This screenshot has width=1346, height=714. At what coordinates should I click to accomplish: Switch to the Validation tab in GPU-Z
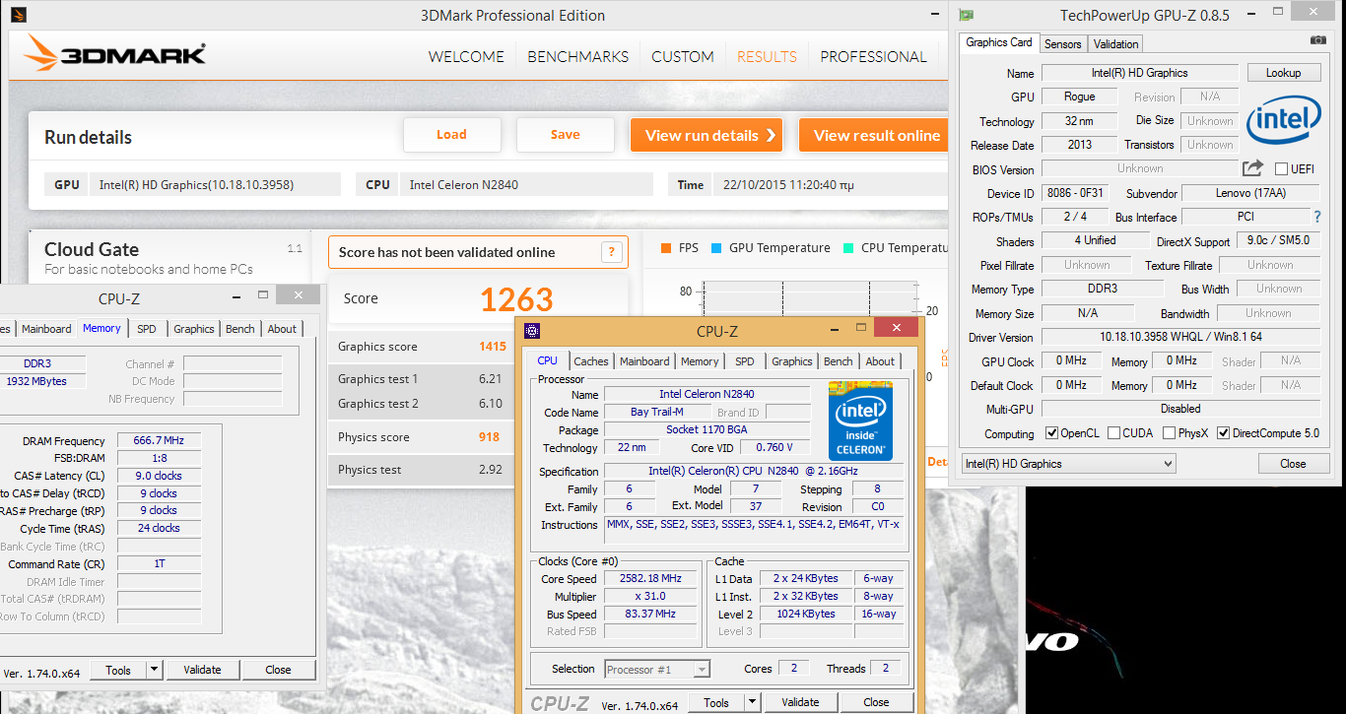click(x=1115, y=44)
